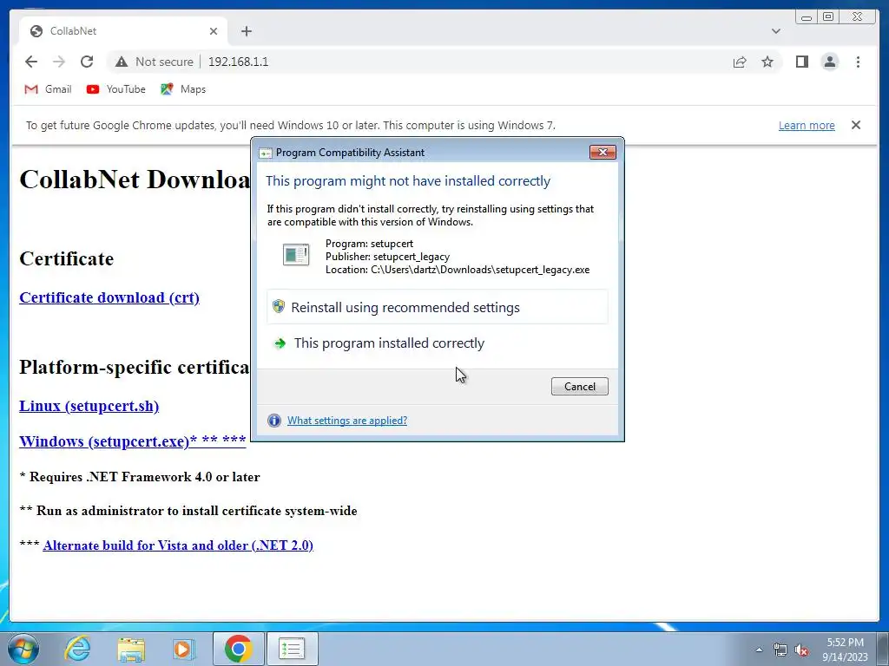
Task: Open Certificate download (crt) link
Action: [x=109, y=297]
